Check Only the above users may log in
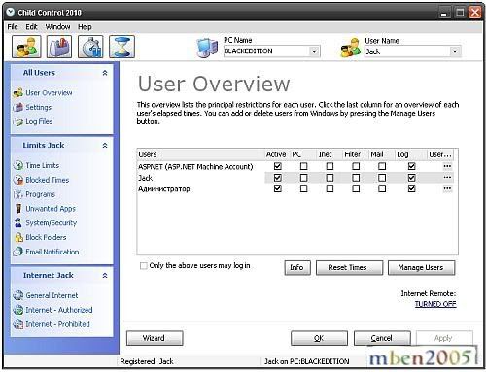Screen dimensions: 486x372 click(143, 266)
